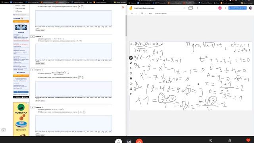Tick the 'Вопрос — ответ' checkbox

14,6
